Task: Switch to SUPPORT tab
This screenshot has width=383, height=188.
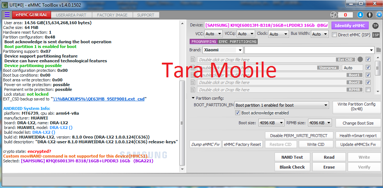Action: point(146,15)
